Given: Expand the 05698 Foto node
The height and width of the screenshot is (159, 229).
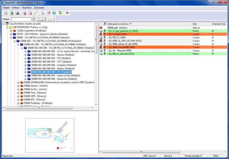Looking at the screenshot, I should coord(18,93).
